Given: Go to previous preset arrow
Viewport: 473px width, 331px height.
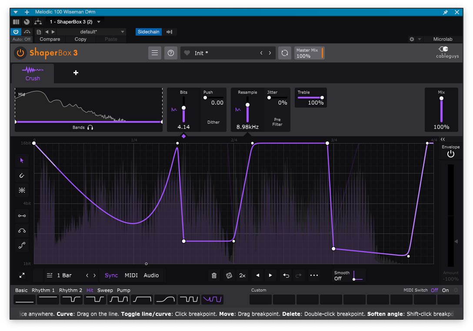Looking at the screenshot, I should [261, 53].
